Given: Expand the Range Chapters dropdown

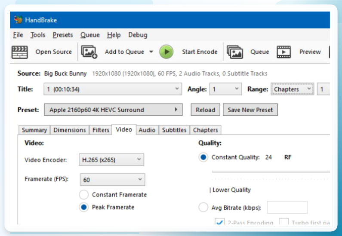Looking at the screenshot, I should (292, 89).
